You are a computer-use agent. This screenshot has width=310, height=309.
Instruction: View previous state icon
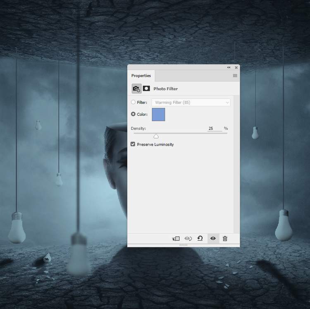(x=188, y=239)
